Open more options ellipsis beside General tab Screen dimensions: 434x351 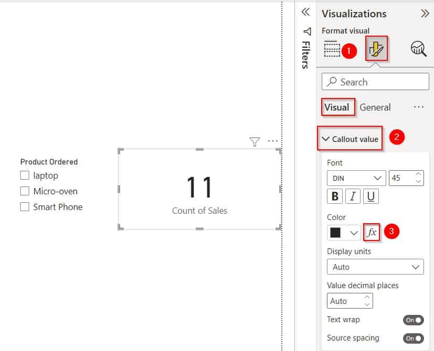tap(419, 107)
